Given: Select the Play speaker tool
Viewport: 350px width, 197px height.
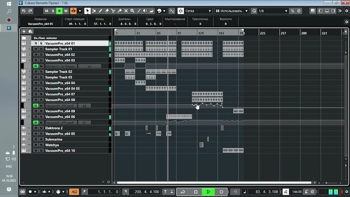Looking at the screenshot, I should pyautogui.click(x=145, y=11).
